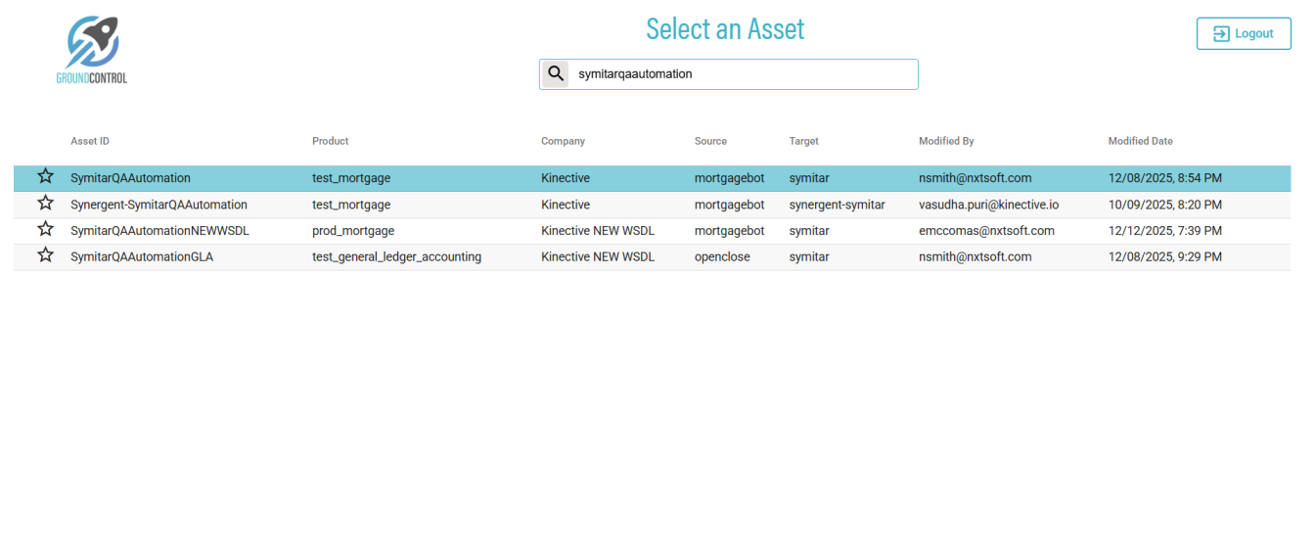Click the test_general_ledger_accounting product cell
The width and height of the screenshot is (1315, 548).
click(x=396, y=257)
